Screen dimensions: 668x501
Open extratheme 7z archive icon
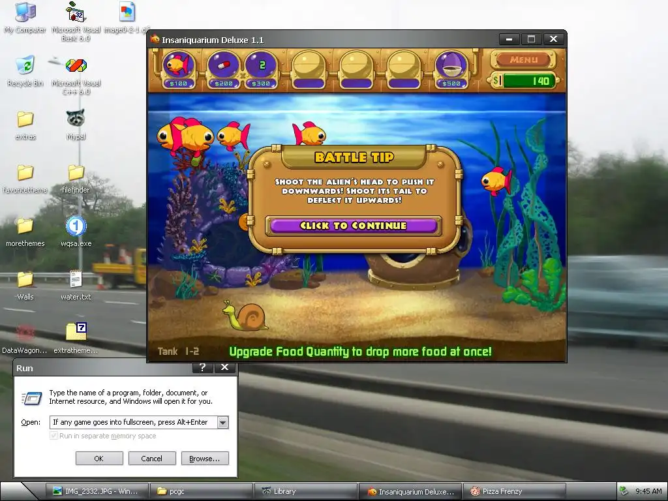(x=76, y=339)
